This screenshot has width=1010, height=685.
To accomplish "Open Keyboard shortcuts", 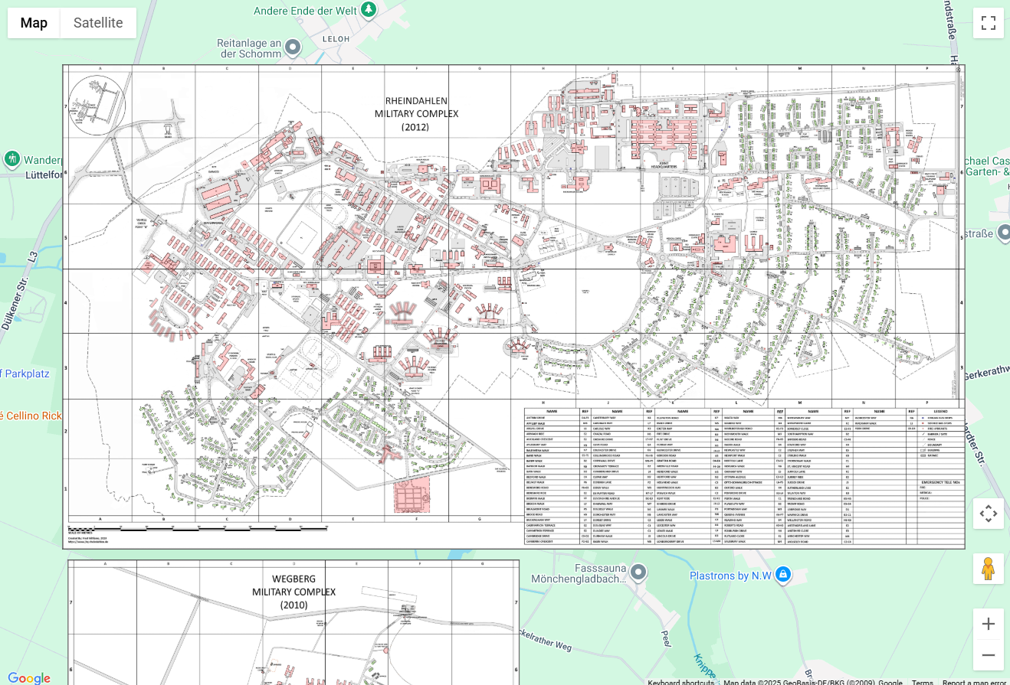I will coord(680,682).
